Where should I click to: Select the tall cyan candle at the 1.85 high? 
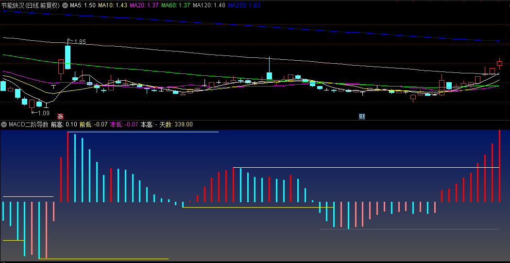coord(68,57)
